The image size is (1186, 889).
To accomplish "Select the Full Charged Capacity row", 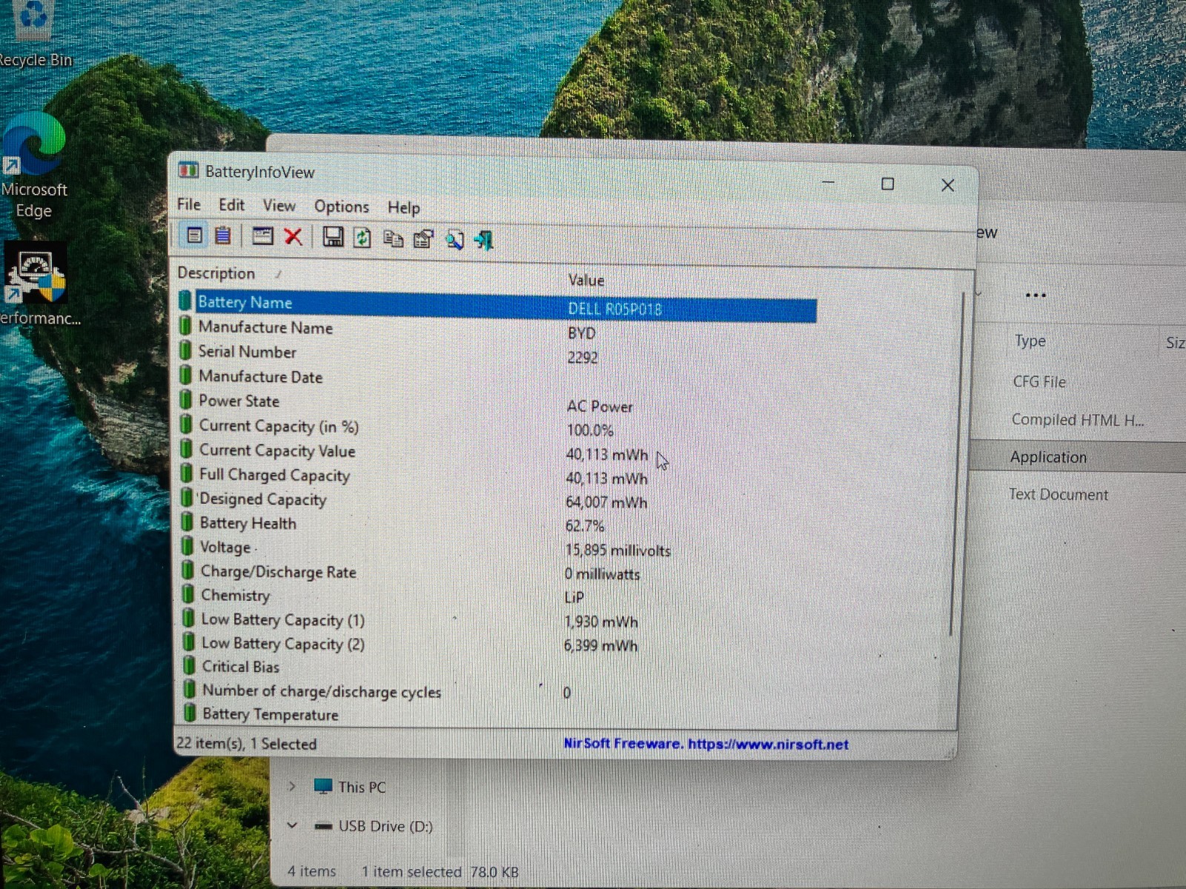I will click(497, 476).
